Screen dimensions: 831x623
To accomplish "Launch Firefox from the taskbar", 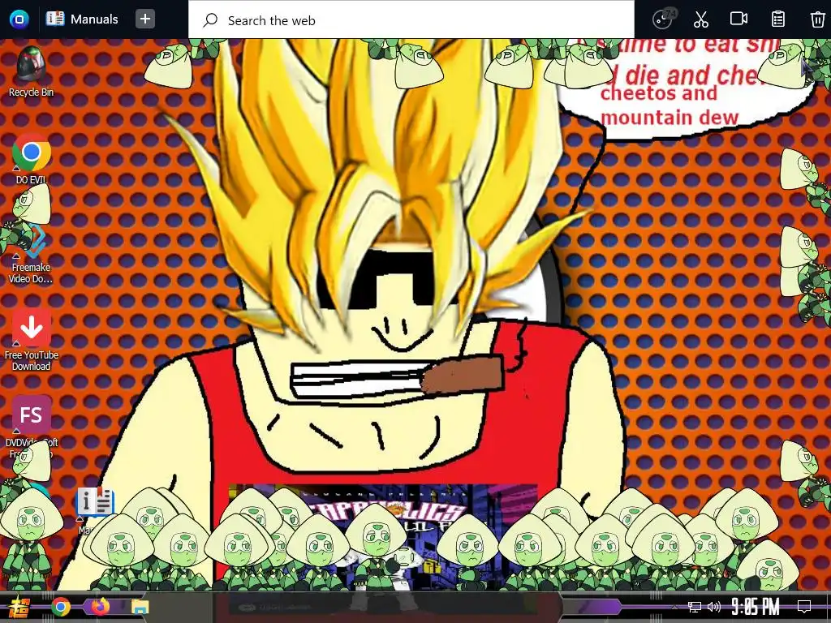I will pos(100,606).
